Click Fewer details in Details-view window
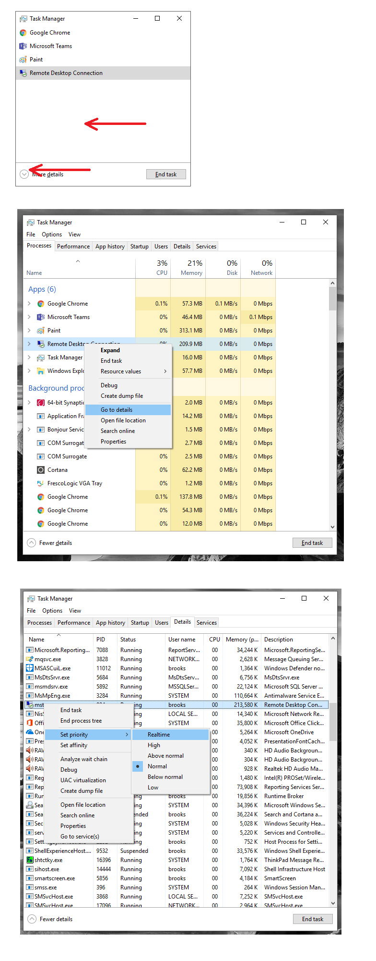This screenshot has width=376, height=961. coord(50,919)
